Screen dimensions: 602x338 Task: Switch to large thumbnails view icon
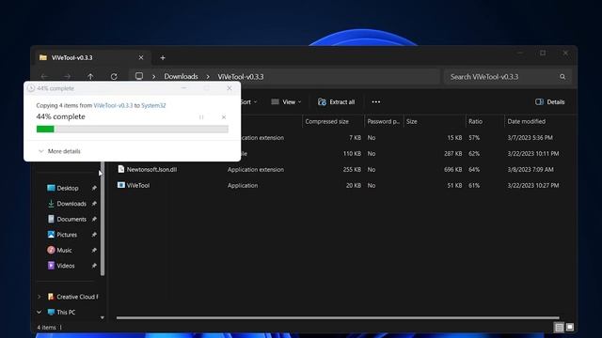tap(570, 328)
